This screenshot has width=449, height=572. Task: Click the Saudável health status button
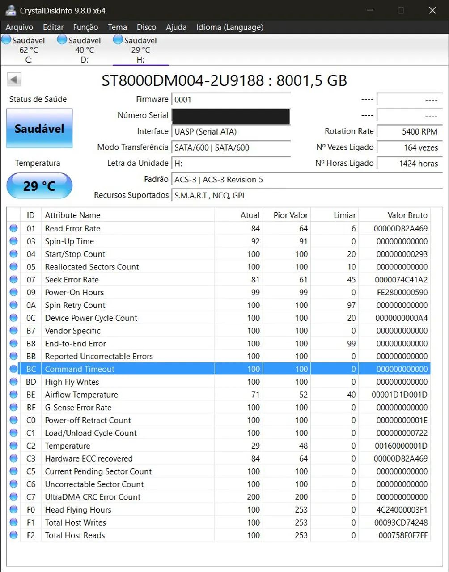pos(39,129)
